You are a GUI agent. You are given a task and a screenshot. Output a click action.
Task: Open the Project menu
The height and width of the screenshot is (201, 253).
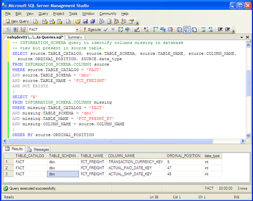(x=59, y=14)
